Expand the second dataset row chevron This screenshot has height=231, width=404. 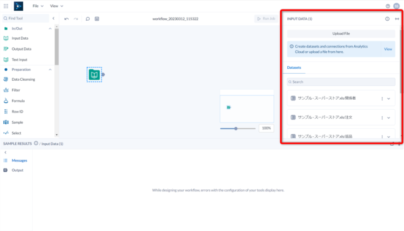[x=389, y=117]
